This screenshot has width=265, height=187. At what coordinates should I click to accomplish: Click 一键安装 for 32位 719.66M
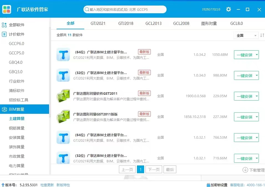pyautogui.click(x=244, y=158)
